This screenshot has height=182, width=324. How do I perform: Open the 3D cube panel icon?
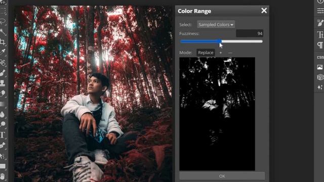click(x=320, y=77)
